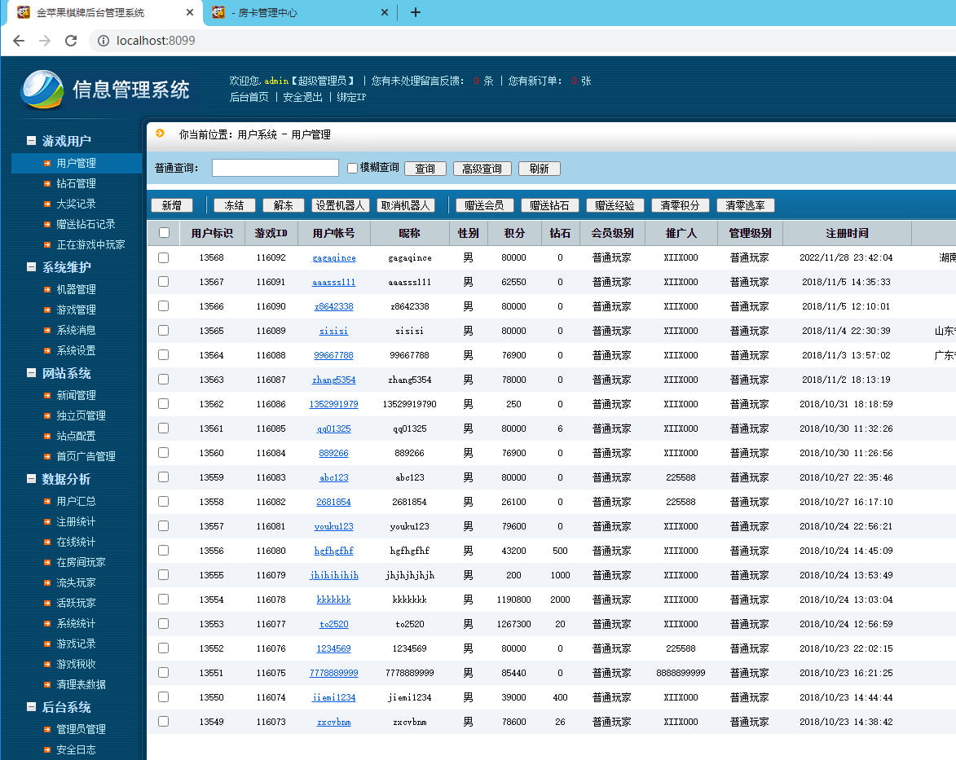Screen dimensions: 956x760
Task: Click the favicon of the 房卡管理中心 tab
Action: click(x=218, y=12)
